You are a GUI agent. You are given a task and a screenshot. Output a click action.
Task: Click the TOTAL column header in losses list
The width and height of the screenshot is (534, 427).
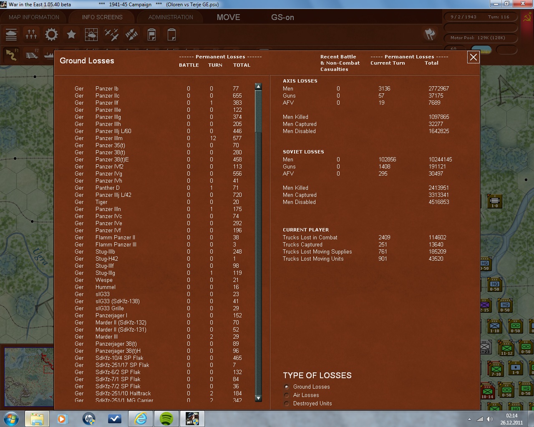[242, 65]
